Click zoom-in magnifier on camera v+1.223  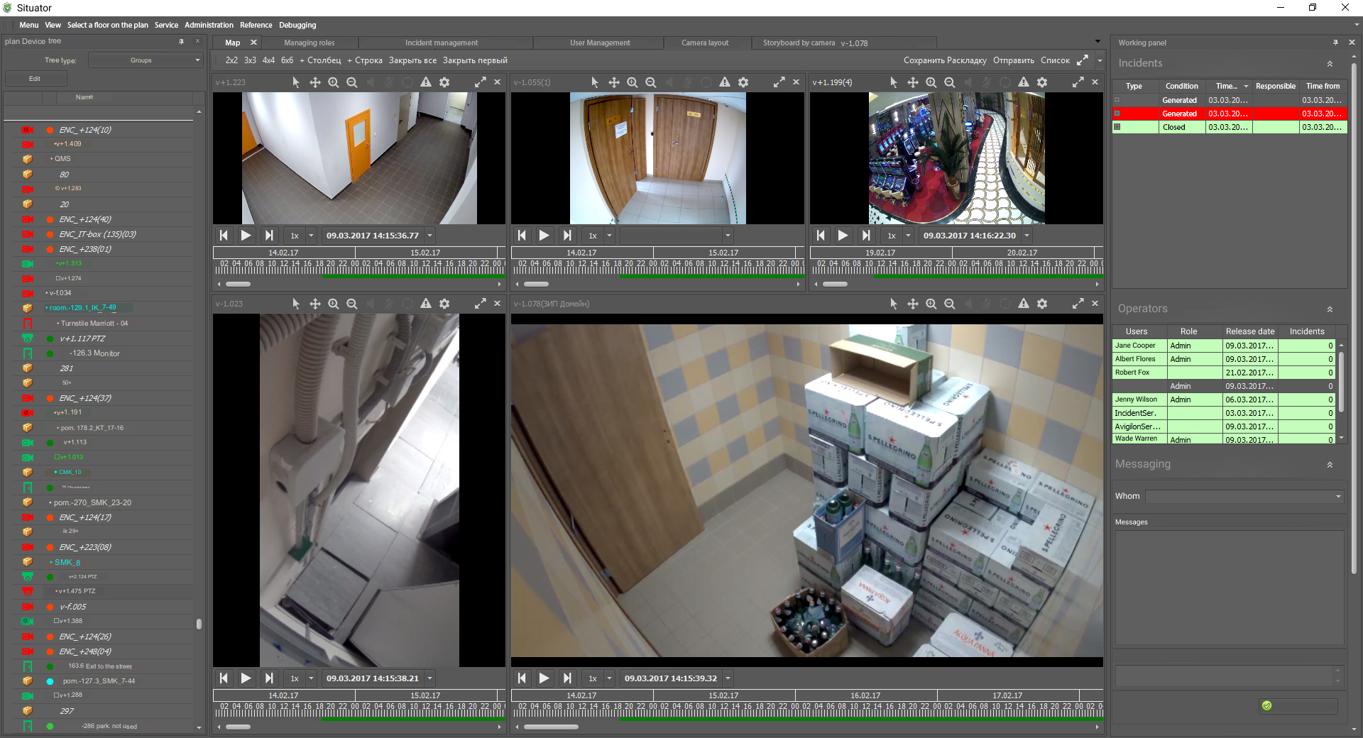[334, 82]
